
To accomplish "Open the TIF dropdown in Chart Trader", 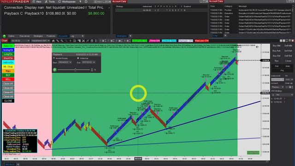I will coord(289,79).
